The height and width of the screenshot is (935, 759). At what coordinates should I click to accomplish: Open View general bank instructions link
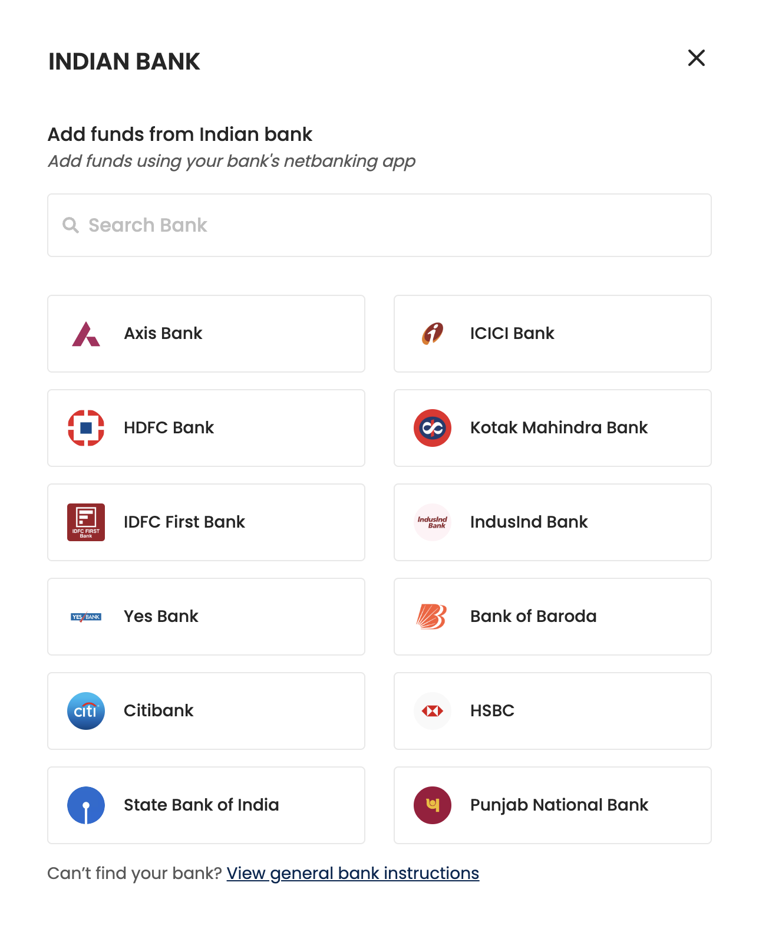[x=353, y=873]
